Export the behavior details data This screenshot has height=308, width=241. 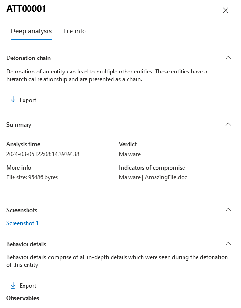click(23, 286)
